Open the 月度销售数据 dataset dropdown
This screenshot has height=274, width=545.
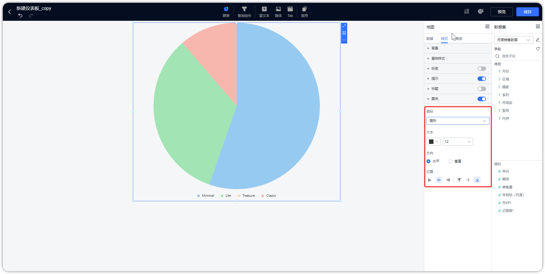click(514, 40)
